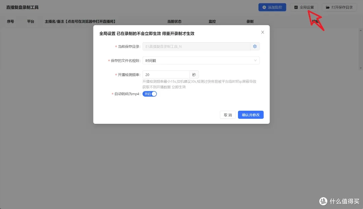The image size is (363, 209).
Task: Click the 确认并修改 confirm button
Action: click(251, 115)
